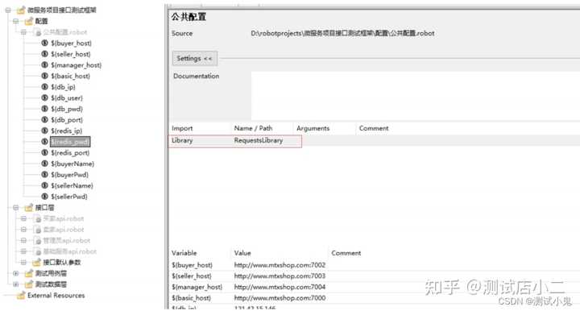Click the ${manager_host} variable icon in tree
The image size is (580, 311).
coord(45,65)
